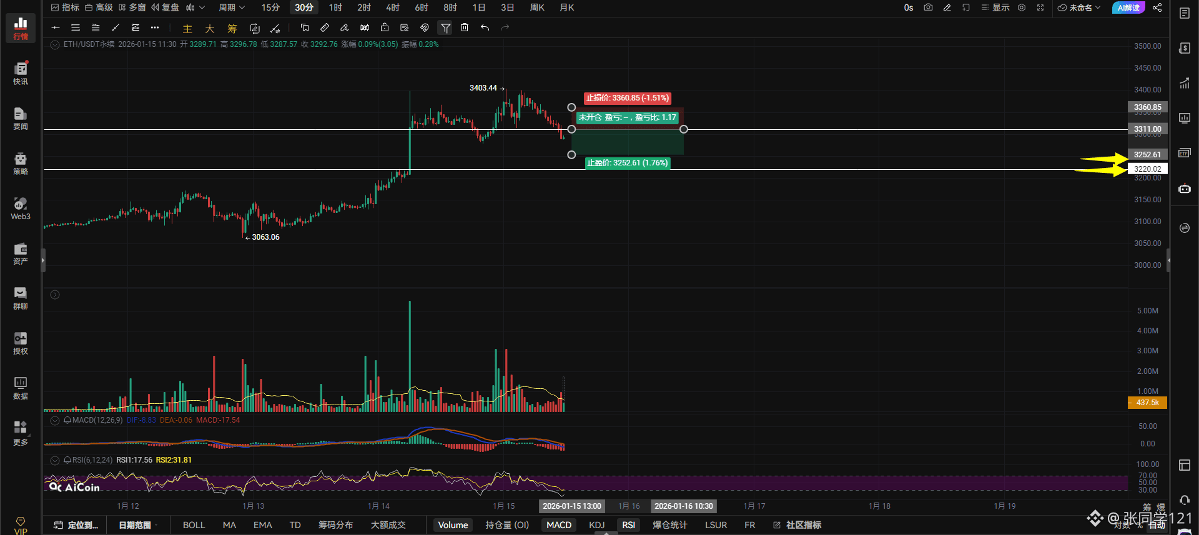Open the candlestick chart type dropdown

195,7
